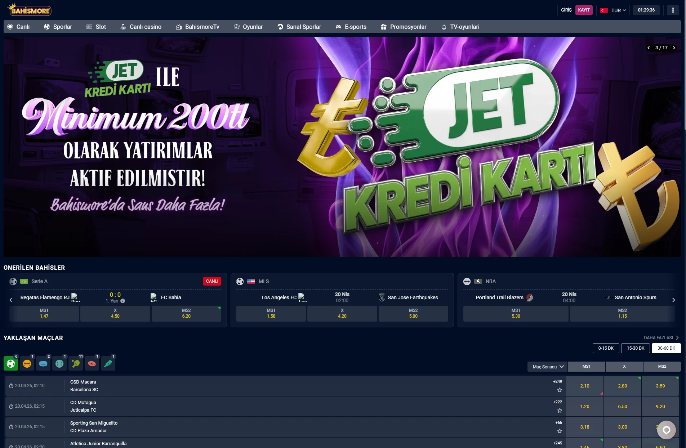The image size is (686, 448).
Task: Go to next banner slide
Action: point(674,48)
